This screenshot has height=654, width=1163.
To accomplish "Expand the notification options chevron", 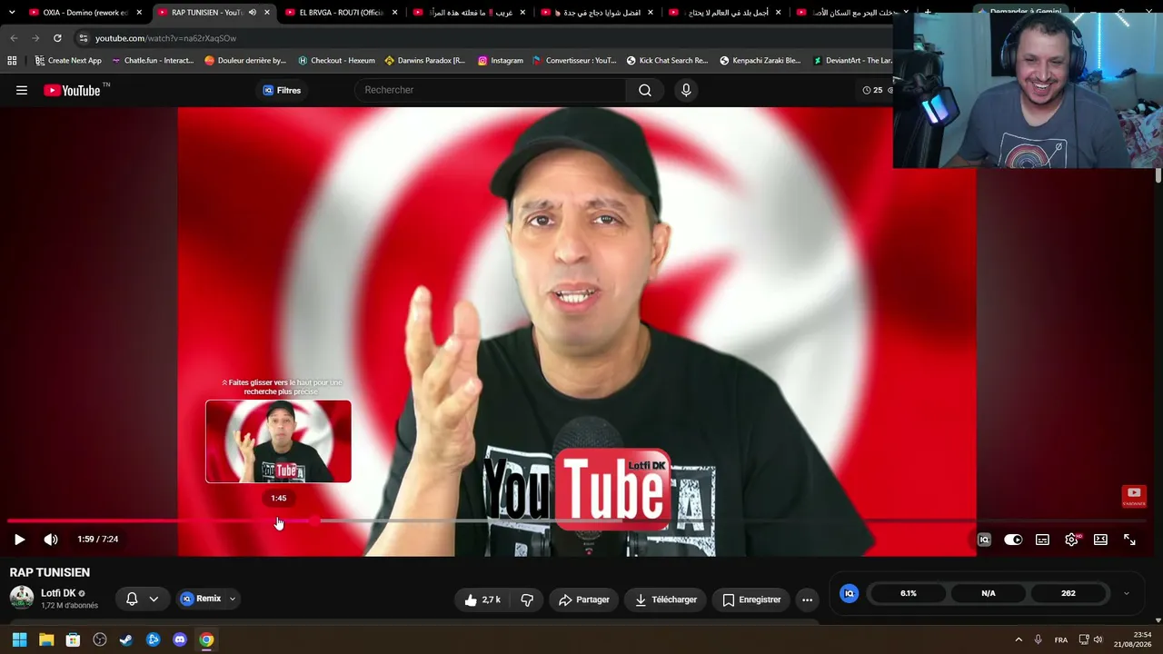I will pyautogui.click(x=154, y=599).
